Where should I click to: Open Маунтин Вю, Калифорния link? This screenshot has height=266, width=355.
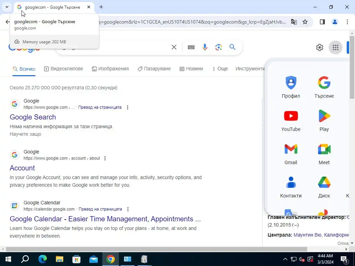321,235
